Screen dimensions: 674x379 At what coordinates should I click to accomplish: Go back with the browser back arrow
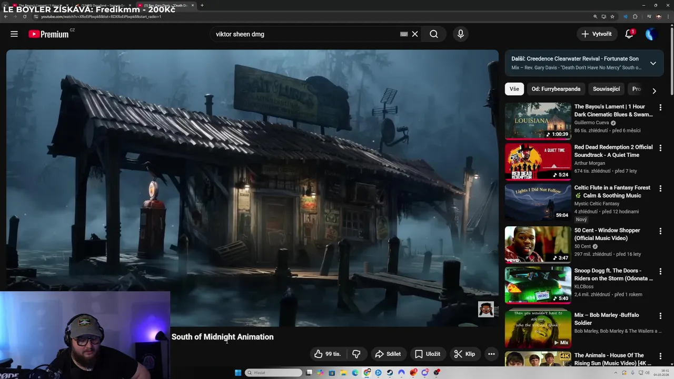click(6, 17)
